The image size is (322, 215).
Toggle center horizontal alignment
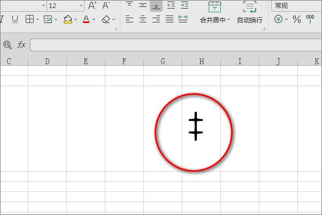click(143, 19)
